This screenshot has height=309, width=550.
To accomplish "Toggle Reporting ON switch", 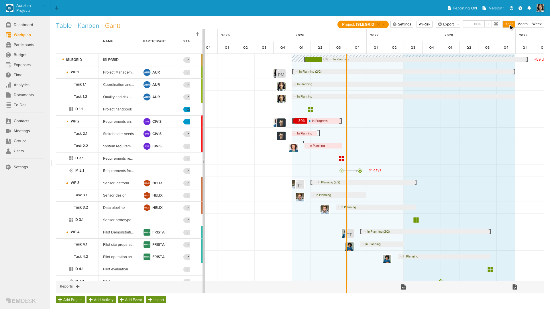I will 462,8.
